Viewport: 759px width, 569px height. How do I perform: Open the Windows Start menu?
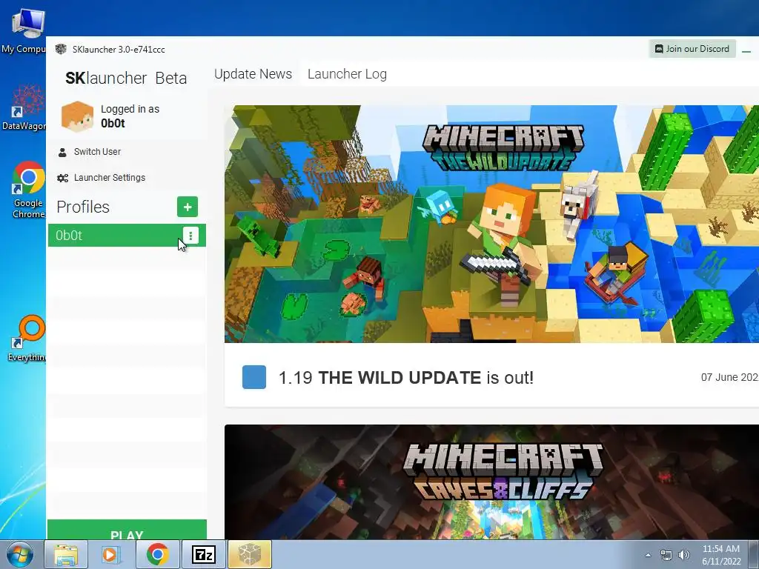[x=20, y=554]
